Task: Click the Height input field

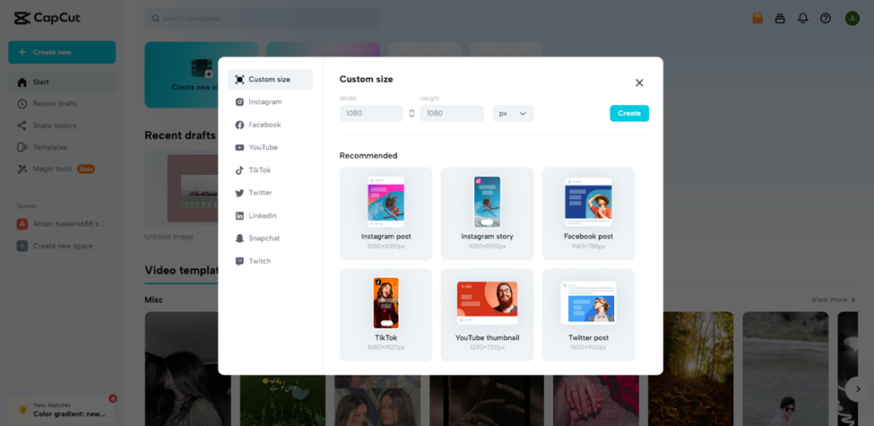Action: pos(452,113)
